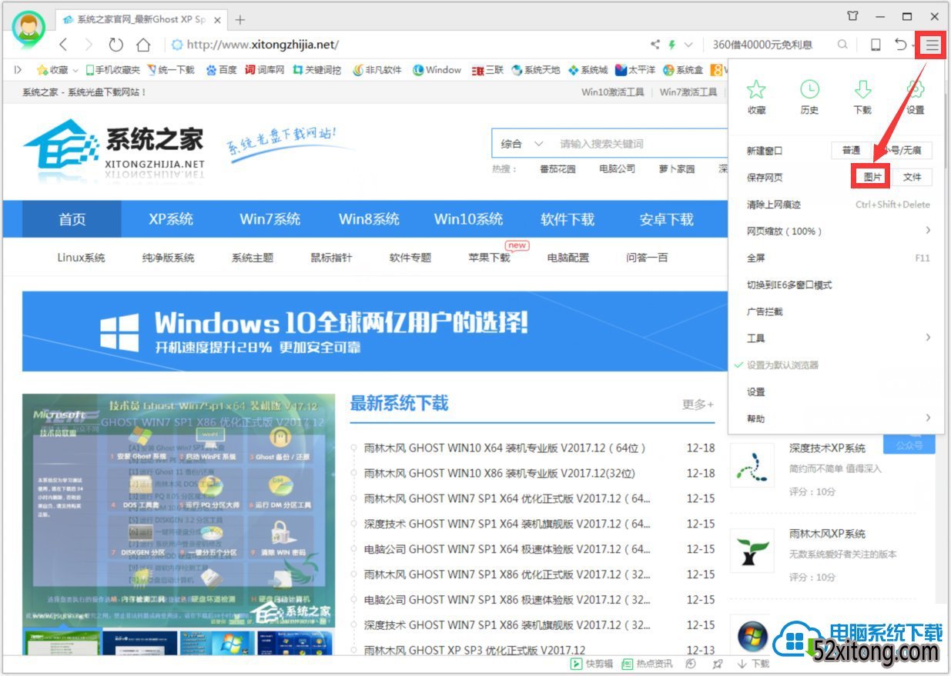
Task: Click the 雨林木风XP系统 sidebar title
Action: pos(827,533)
